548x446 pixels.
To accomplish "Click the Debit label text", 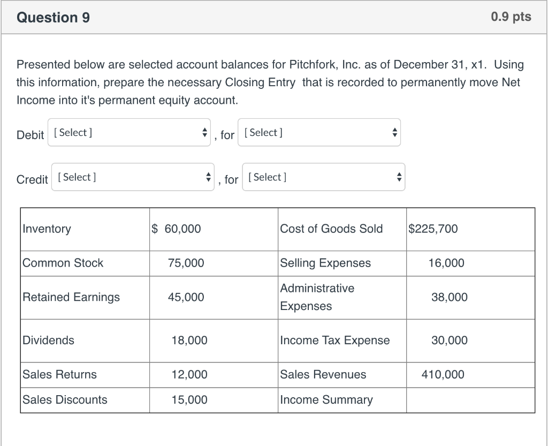I will click(x=30, y=135).
